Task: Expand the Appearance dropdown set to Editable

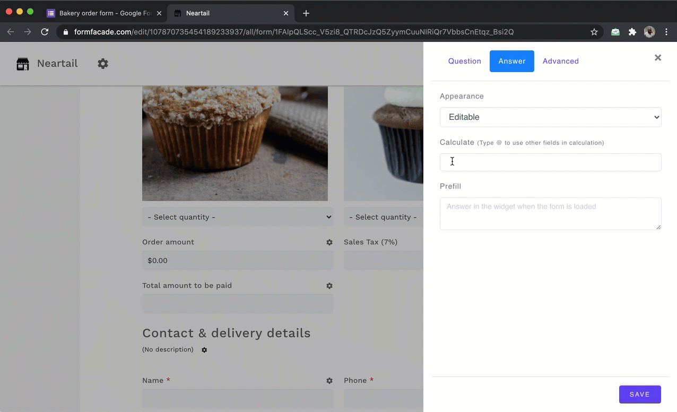Action: click(x=550, y=117)
